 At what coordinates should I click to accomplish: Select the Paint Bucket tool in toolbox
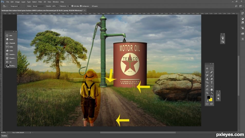[x=212, y=93]
